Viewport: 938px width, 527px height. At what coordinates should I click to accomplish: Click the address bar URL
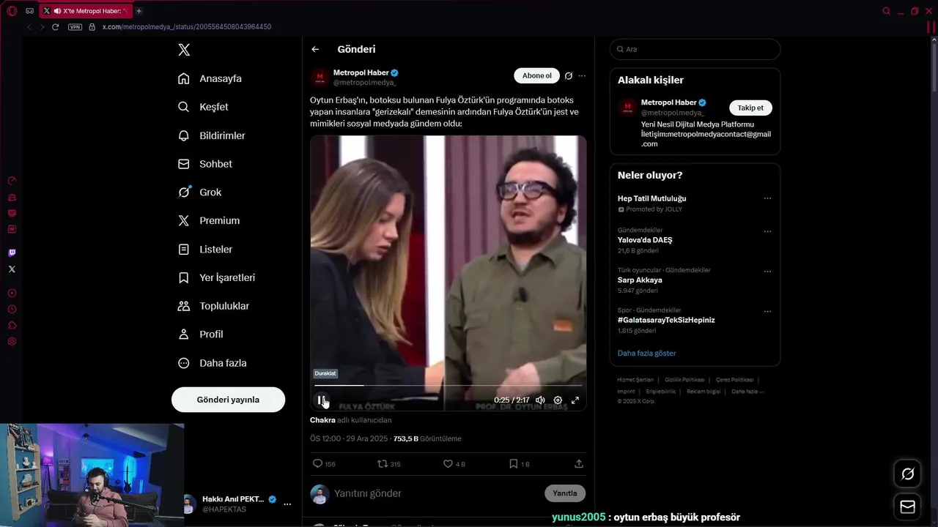tap(186, 27)
